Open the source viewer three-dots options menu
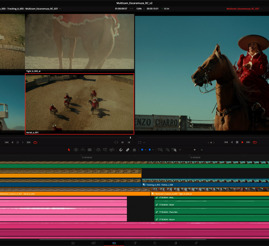The width and height of the screenshot is (269, 246). click(131, 9)
